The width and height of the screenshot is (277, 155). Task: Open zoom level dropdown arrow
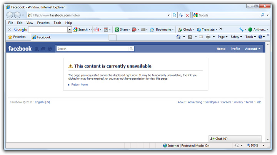[263, 145]
